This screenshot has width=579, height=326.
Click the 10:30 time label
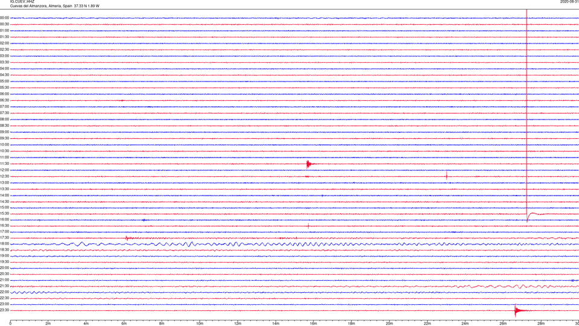(4, 151)
